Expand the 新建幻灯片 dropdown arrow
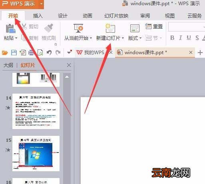Viewport: 205px width, 184px height. (x=123, y=38)
